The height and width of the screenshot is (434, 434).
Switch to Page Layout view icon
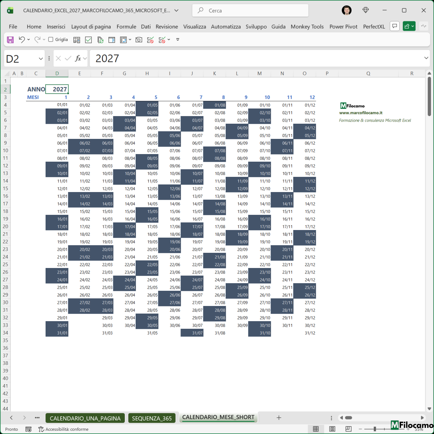coord(332,429)
